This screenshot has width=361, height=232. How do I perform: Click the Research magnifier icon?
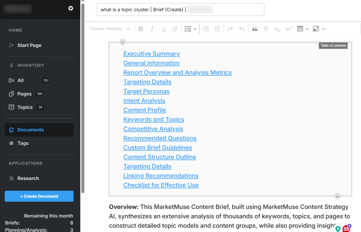[x=11, y=178]
